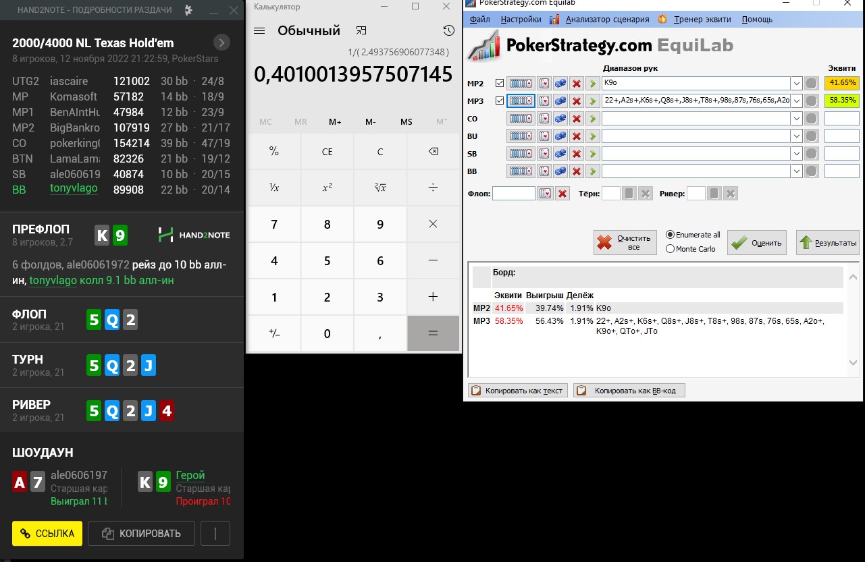Expand MP3 hand range dropdown arrow
The image size is (865, 562).
pos(797,101)
